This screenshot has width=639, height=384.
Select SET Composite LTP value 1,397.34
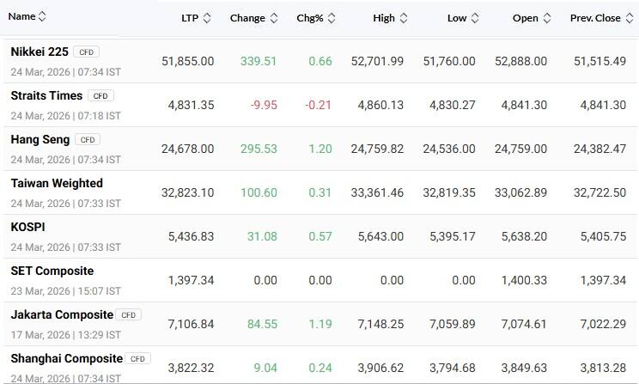pyautogui.click(x=192, y=280)
